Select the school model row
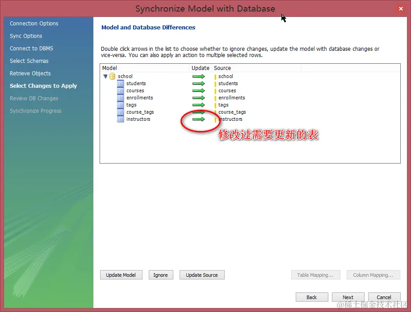Image resolution: width=411 pixels, height=312 pixels. (125, 76)
